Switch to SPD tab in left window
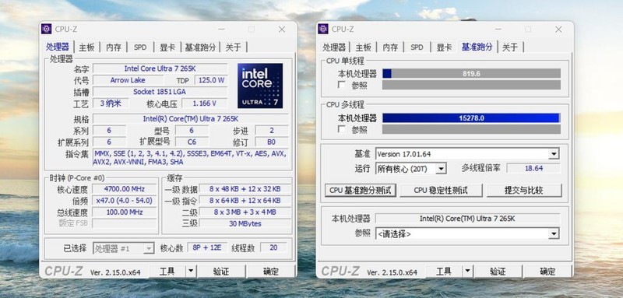The height and width of the screenshot is (298, 623). tap(140, 47)
